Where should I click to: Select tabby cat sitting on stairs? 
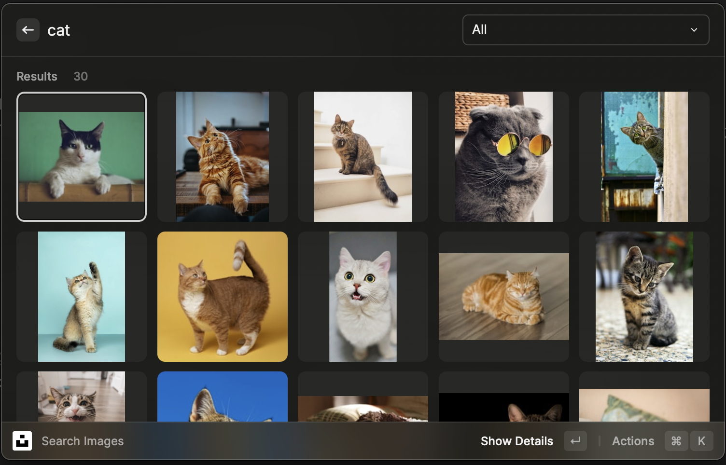[x=363, y=157]
